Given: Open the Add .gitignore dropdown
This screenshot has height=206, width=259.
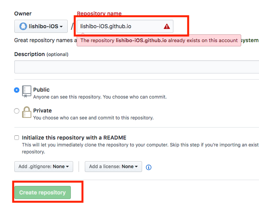Looking at the screenshot, I should click(x=44, y=167).
